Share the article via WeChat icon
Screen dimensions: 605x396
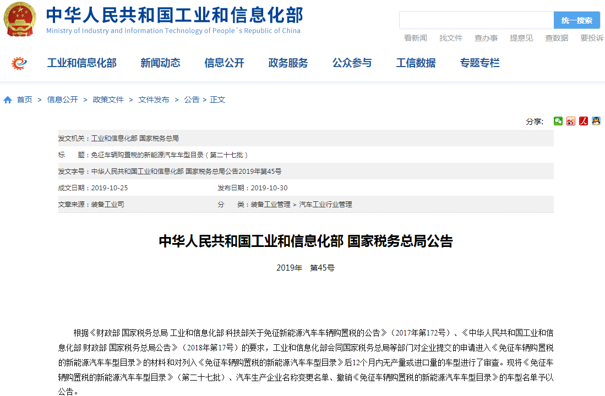click(558, 121)
